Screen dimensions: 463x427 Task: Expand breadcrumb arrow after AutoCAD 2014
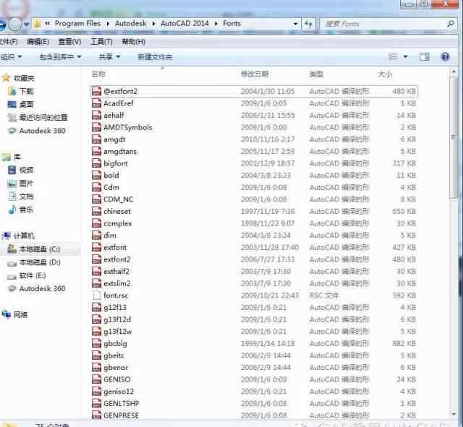click(x=216, y=24)
